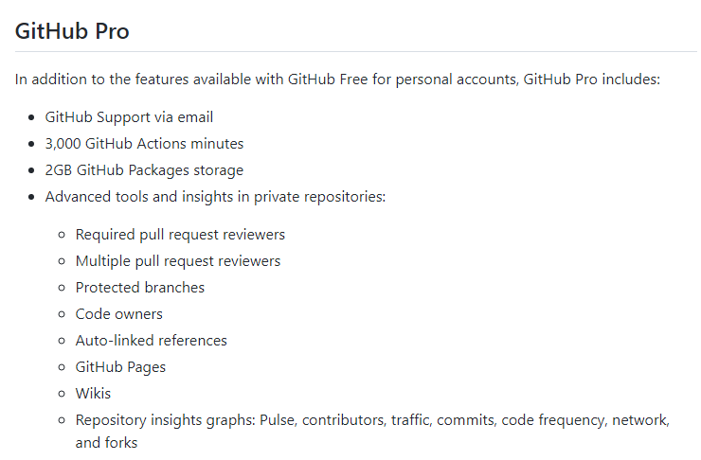The image size is (701, 460).
Task: Click the Multiple pull request reviewers item
Action: 178,261
